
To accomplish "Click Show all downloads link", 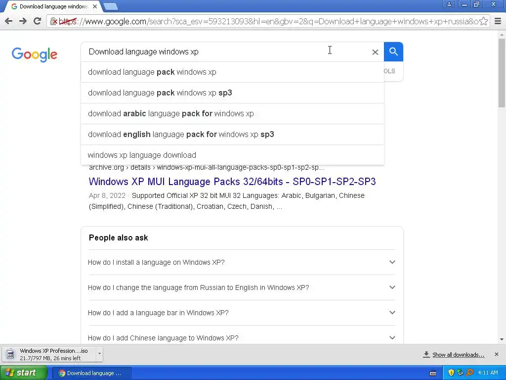I will (458, 355).
